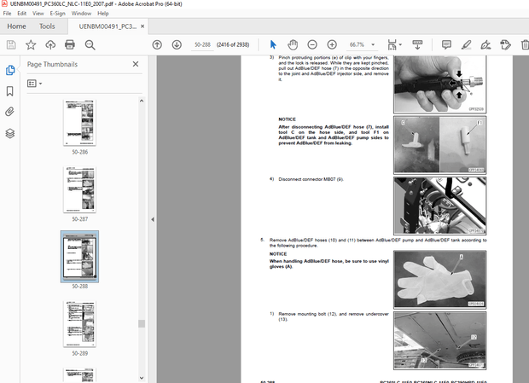Open the Layers panel icon
Viewport: 529px width, 383px height.
[10, 134]
